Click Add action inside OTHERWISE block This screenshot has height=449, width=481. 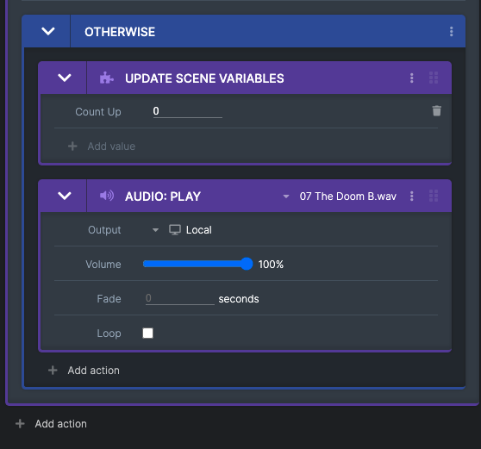pos(84,371)
